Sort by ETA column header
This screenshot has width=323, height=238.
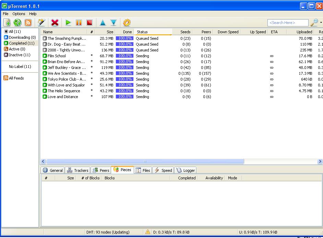[x=277, y=32]
